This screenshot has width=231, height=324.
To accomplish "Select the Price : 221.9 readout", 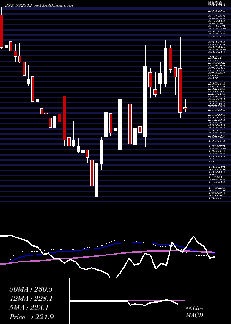I will coord(32,317).
